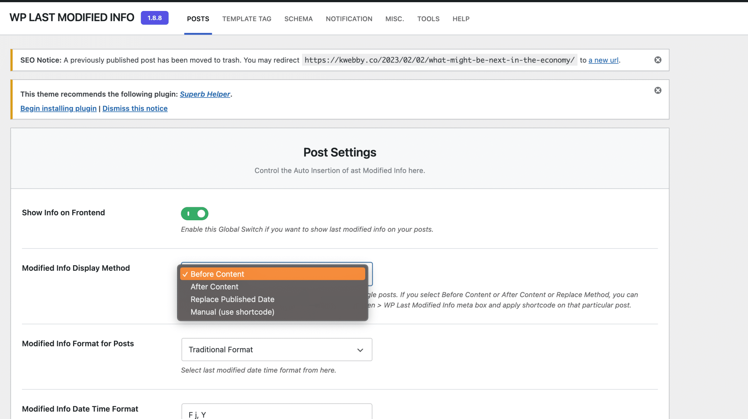This screenshot has height=419, width=748.
Task: Go to the NOTIFICATION tab
Action: [x=349, y=19]
